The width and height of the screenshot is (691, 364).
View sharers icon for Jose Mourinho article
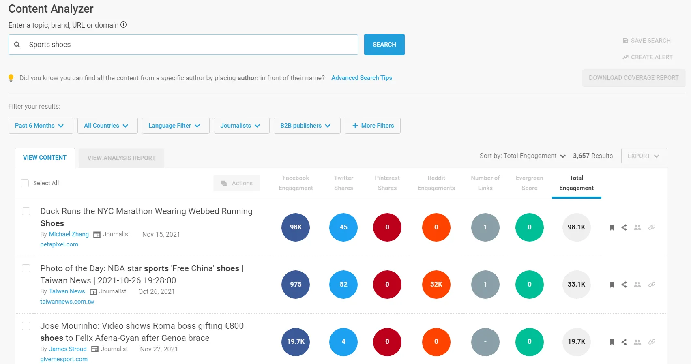637,342
